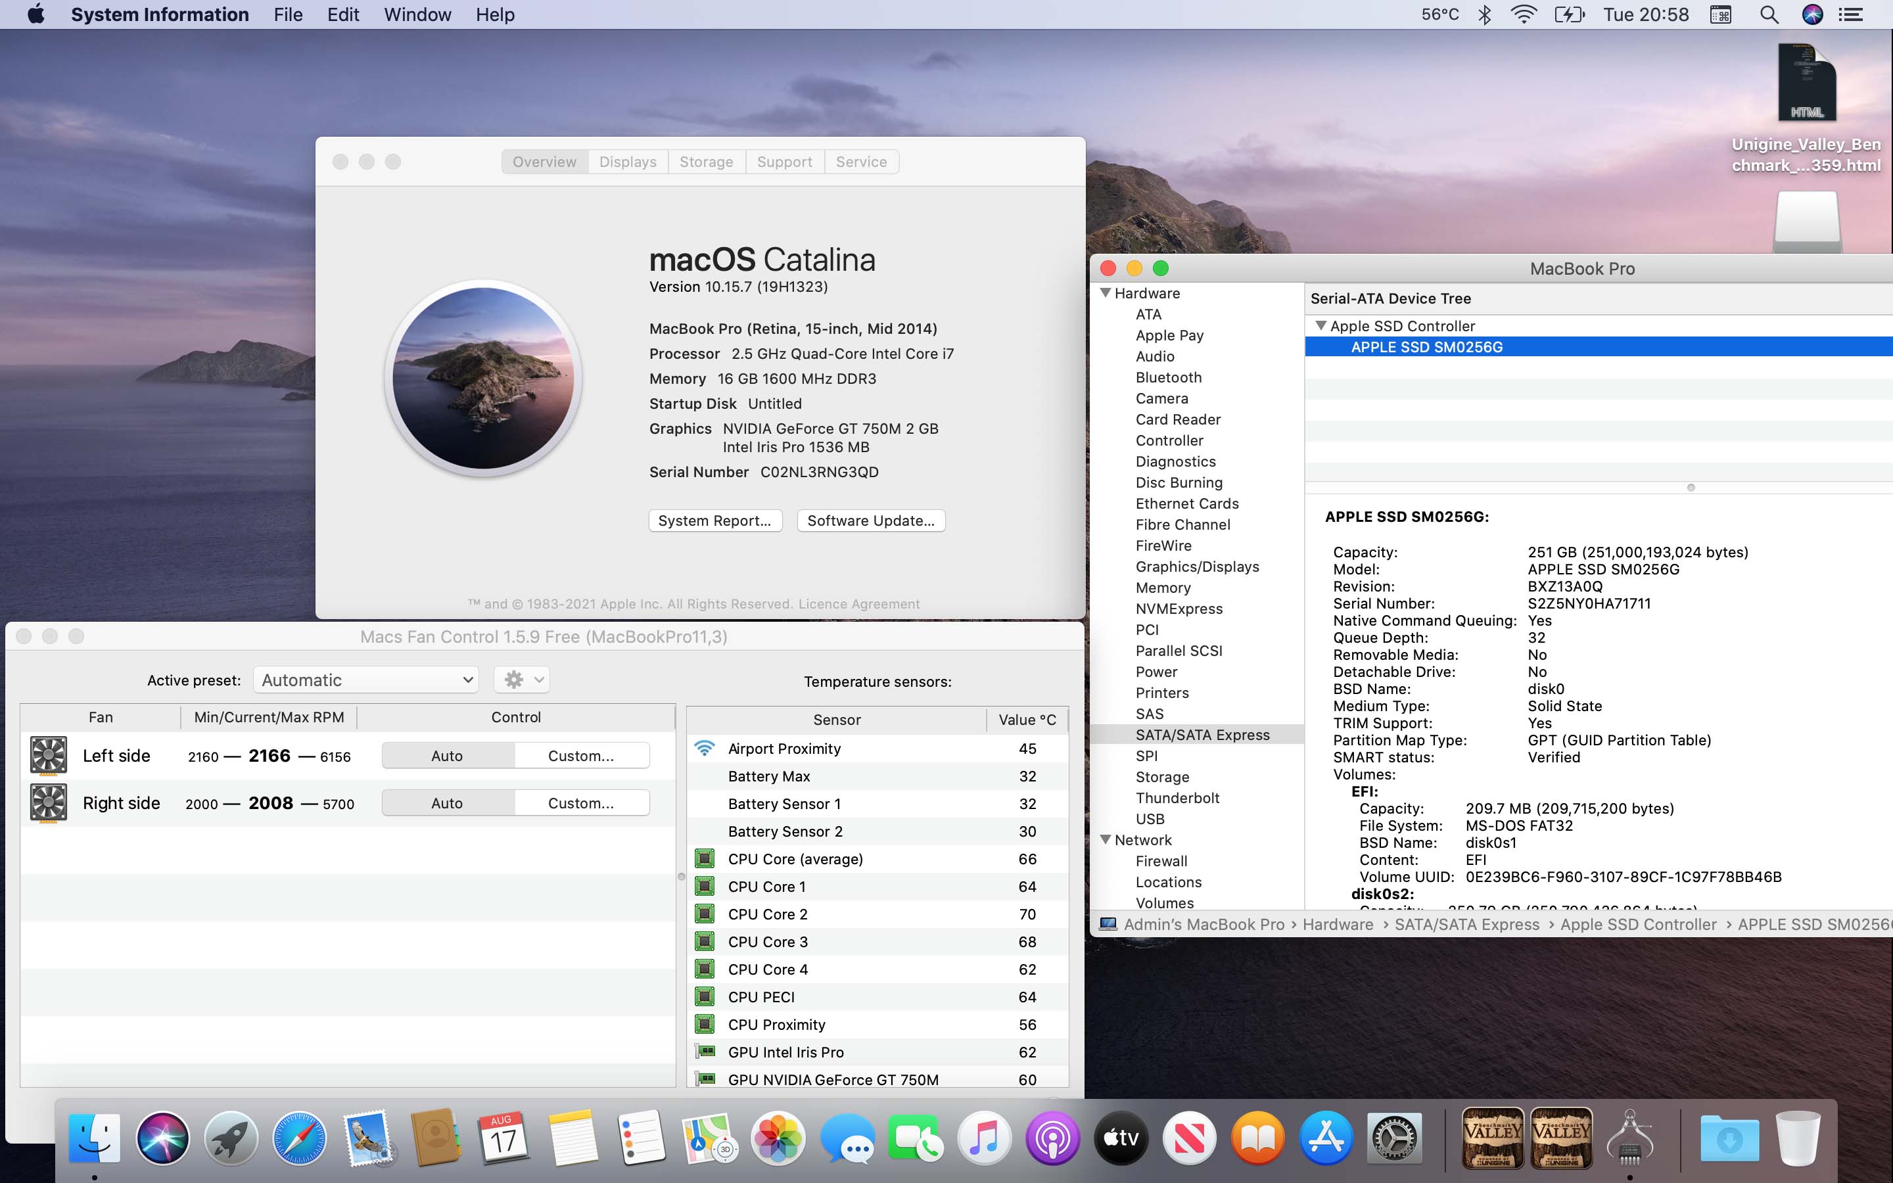Set Left side fan to Auto

pos(448,756)
